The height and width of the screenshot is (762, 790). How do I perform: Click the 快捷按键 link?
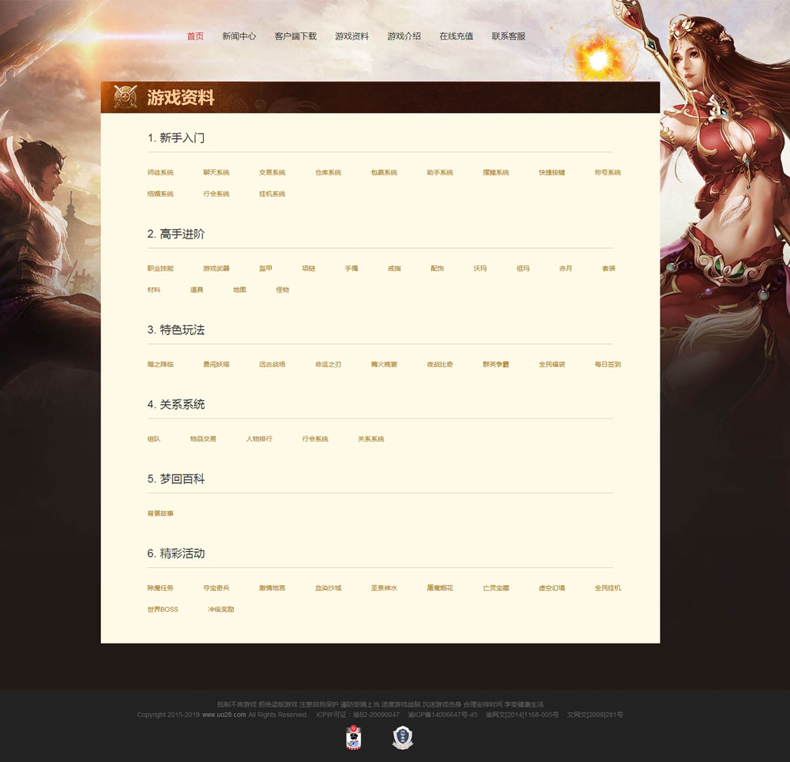tap(552, 172)
